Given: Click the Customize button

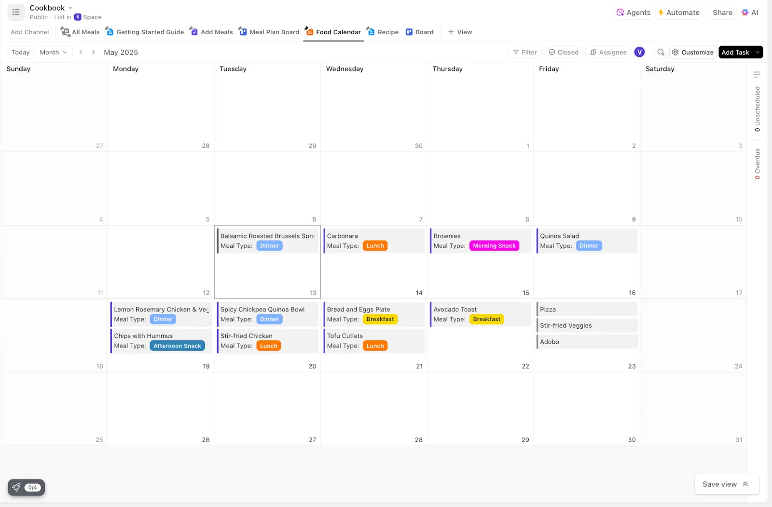Looking at the screenshot, I should coord(692,52).
